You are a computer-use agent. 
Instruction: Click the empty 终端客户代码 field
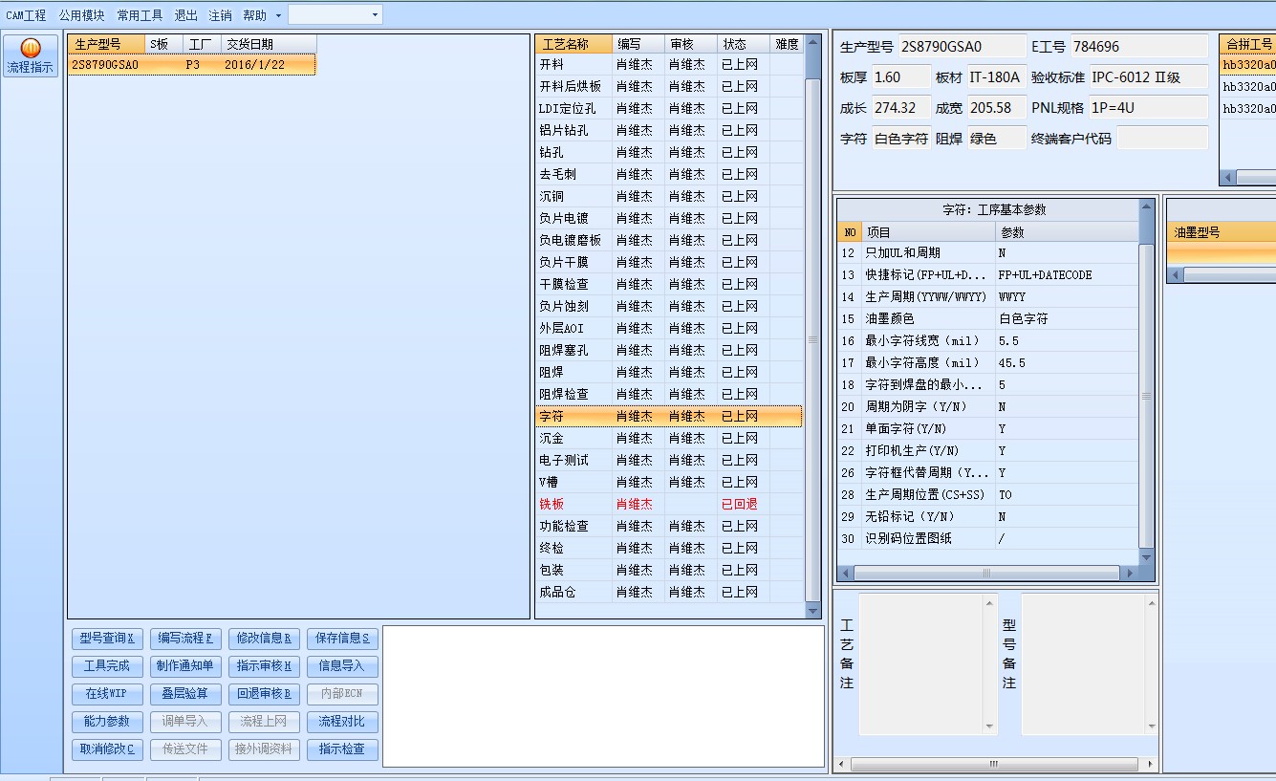[x=1162, y=138]
